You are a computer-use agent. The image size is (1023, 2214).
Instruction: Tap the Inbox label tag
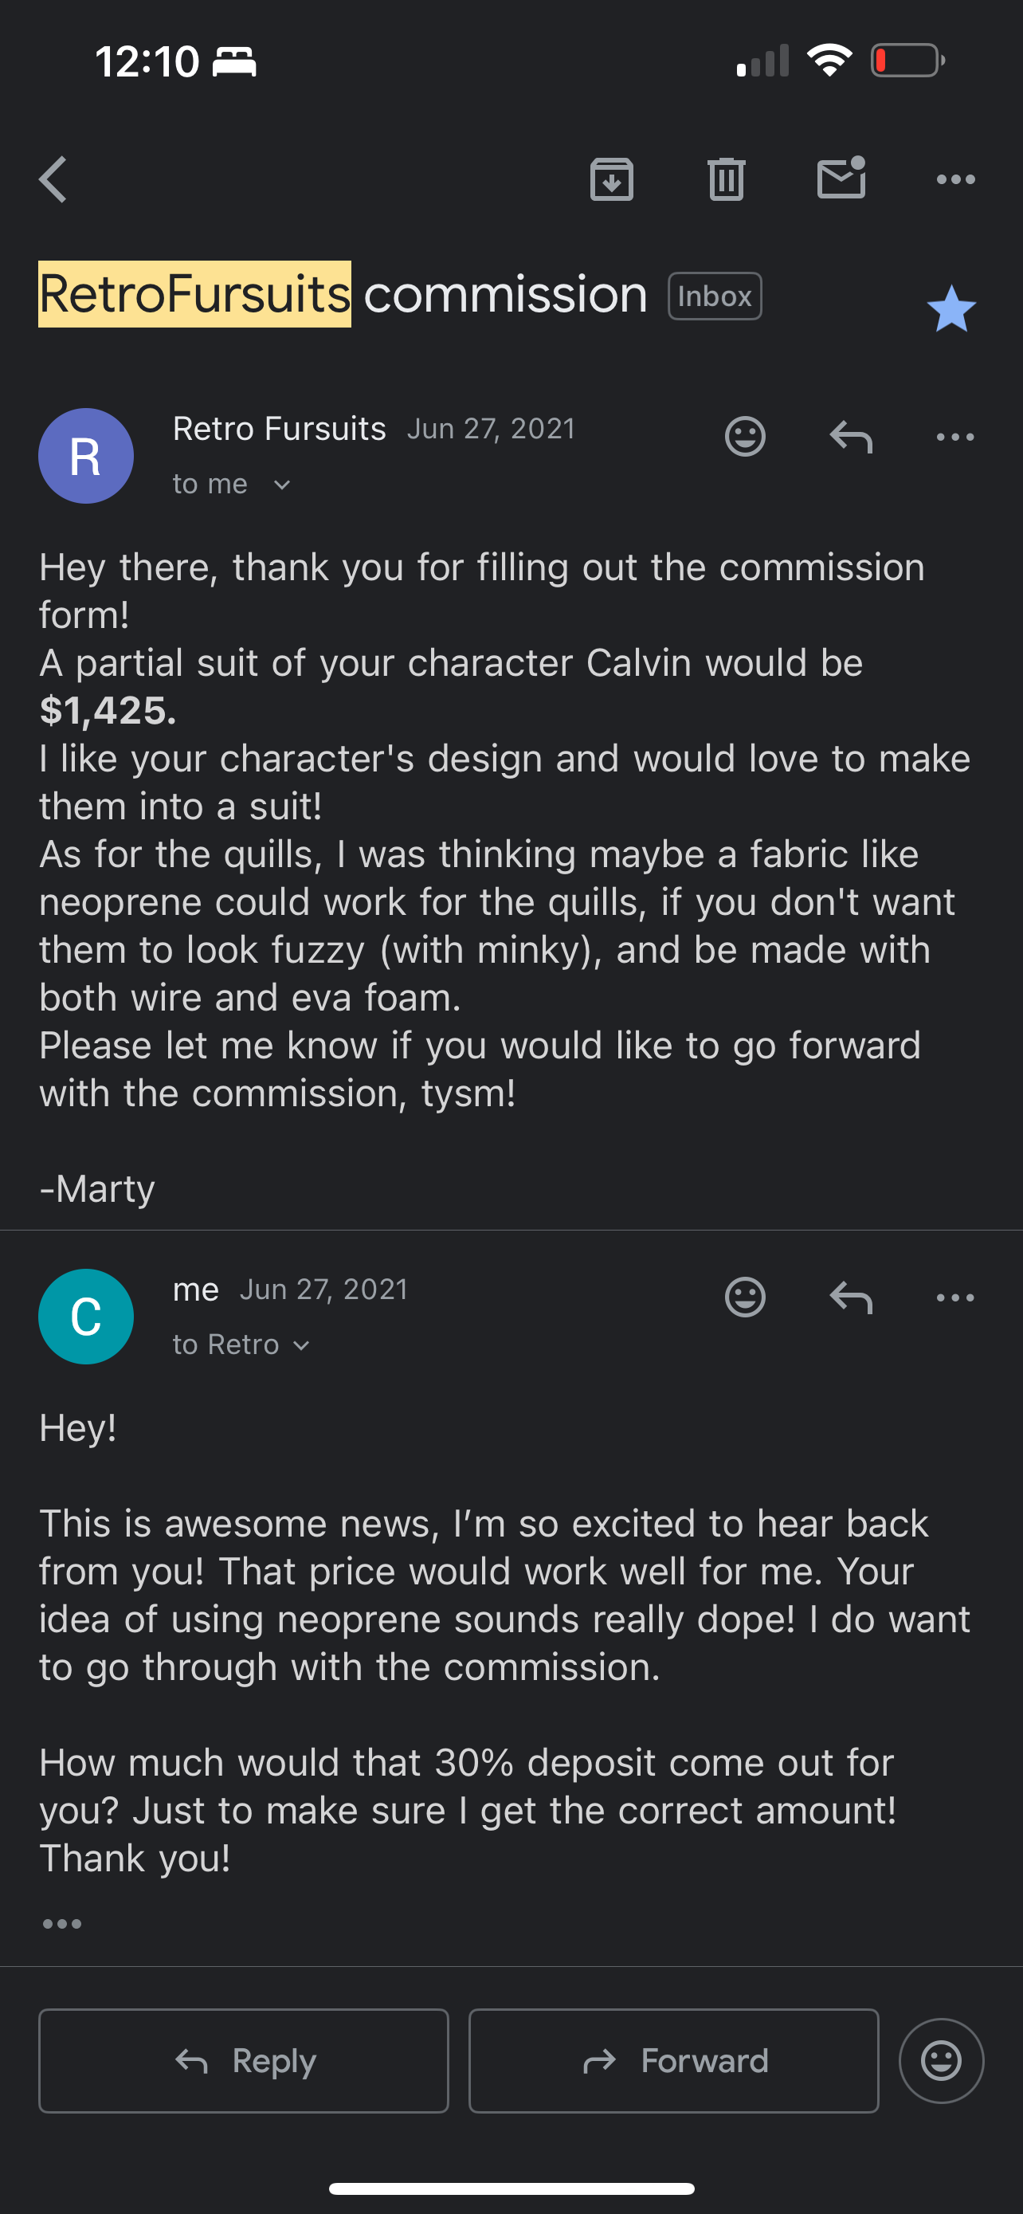pos(715,296)
